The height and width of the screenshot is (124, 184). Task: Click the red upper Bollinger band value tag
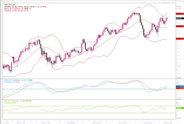click(179, 14)
